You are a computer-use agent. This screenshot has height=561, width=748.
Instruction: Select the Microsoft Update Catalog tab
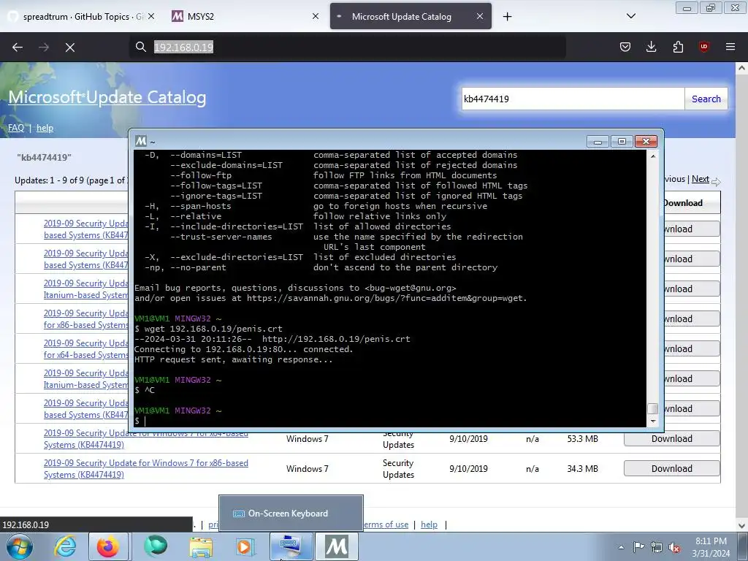tap(411, 16)
